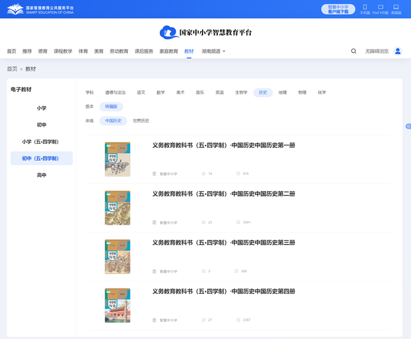Click the view count icon for 第一册
The image size is (411, 339).
point(238,174)
